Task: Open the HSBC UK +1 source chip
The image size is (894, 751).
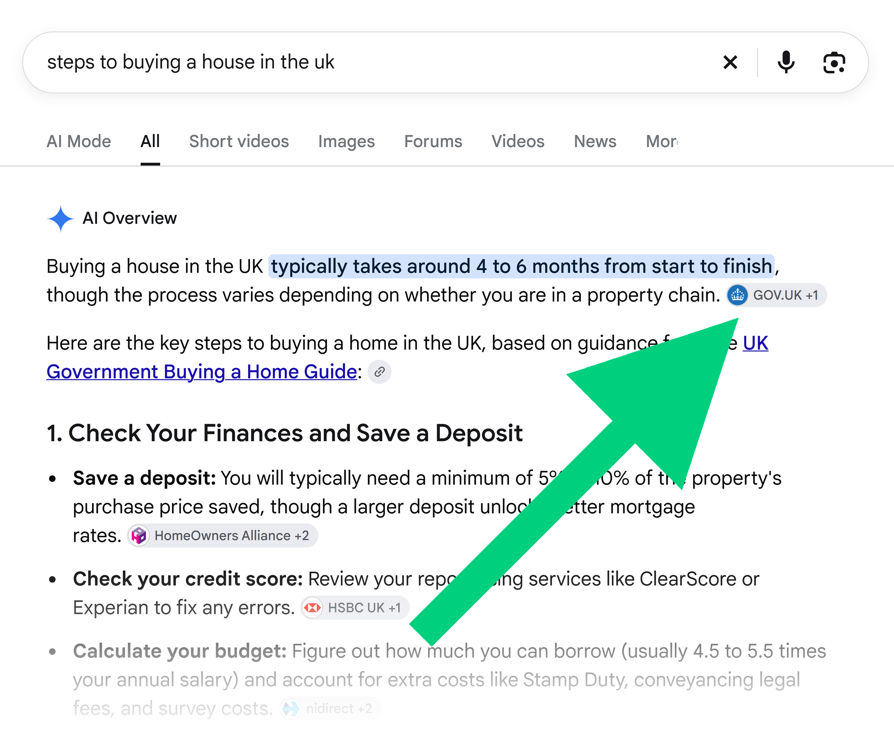Action: (x=355, y=608)
